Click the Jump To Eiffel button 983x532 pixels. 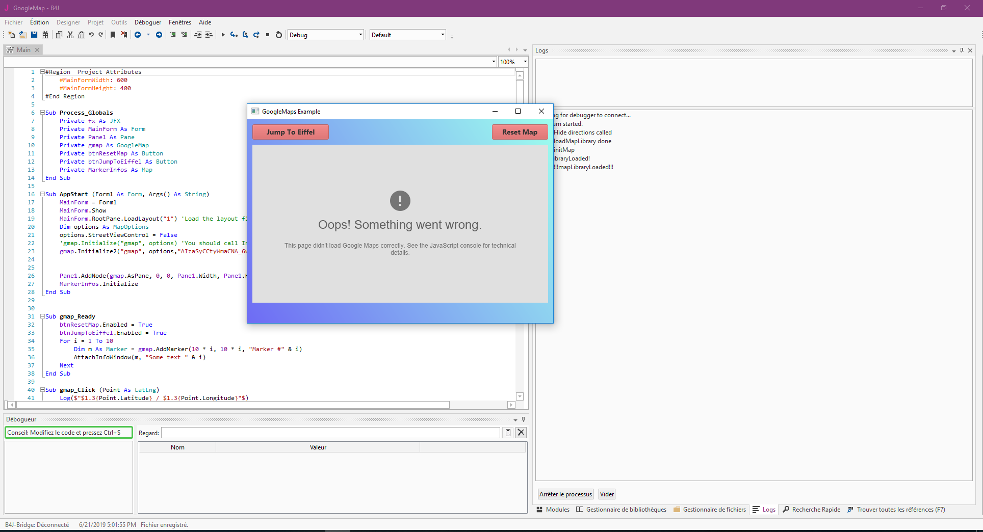click(x=291, y=132)
